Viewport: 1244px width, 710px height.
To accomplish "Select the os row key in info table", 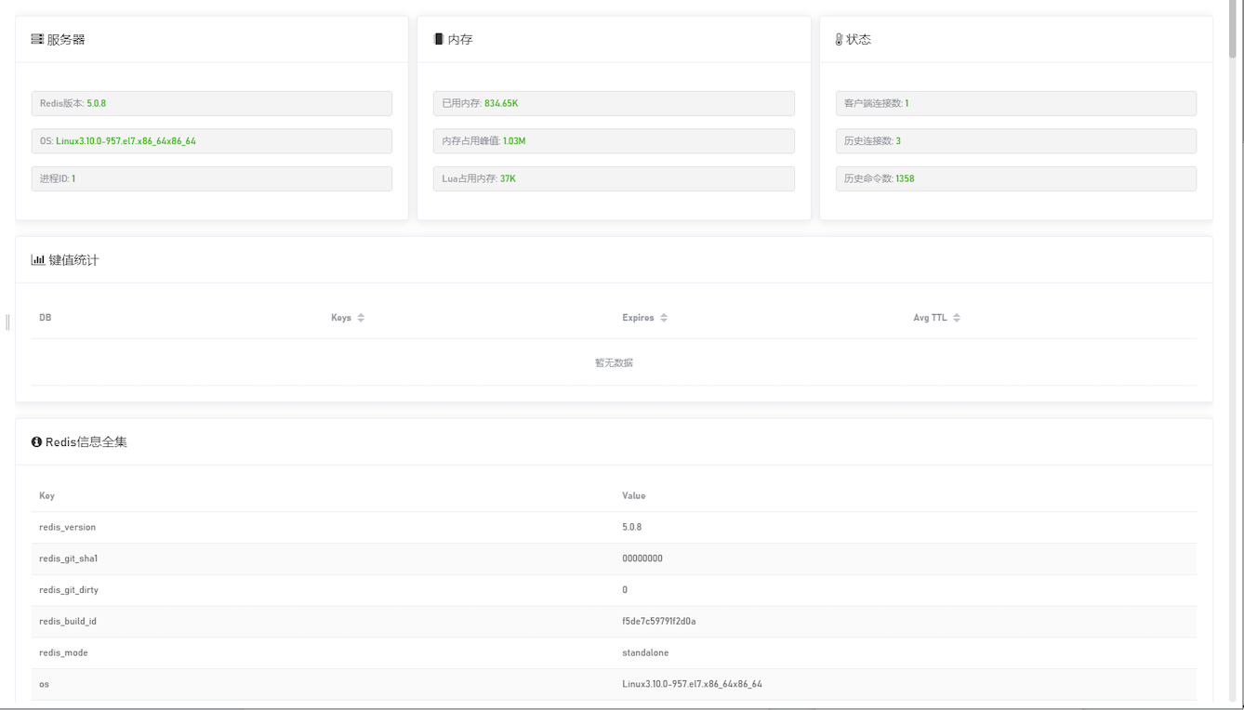I will 44,684.
